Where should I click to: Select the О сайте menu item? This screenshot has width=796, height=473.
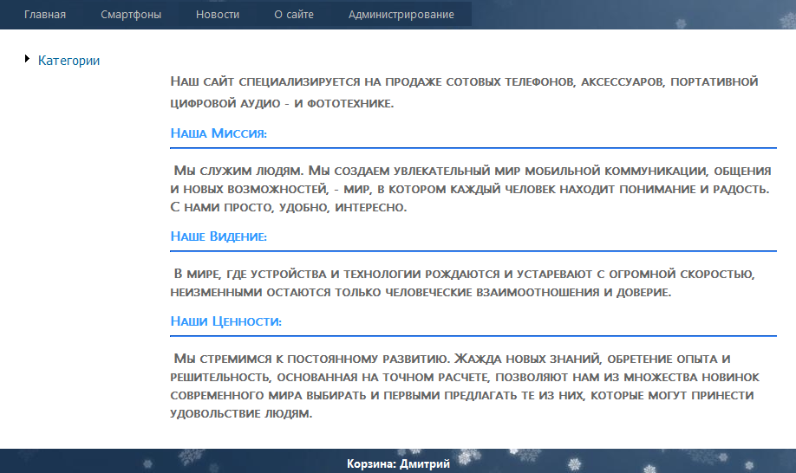click(294, 14)
